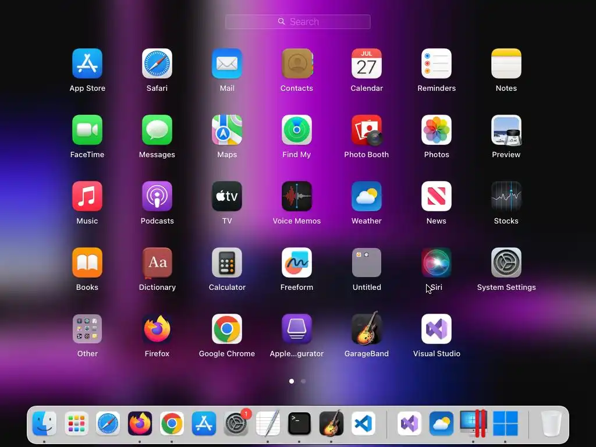Open Visual Studio from the Dock
The width and height of the screenshot is (596, 447).
pos(409,423)
